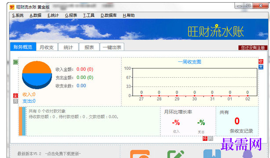Open the T.工具 menu

(89, 15)
